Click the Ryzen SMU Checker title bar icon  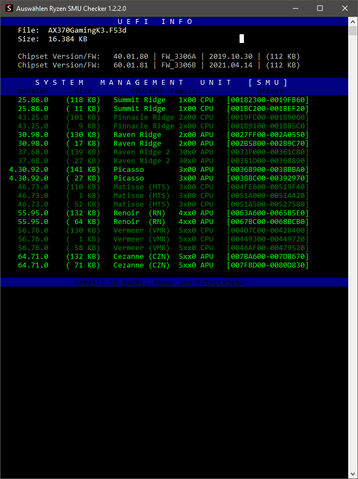pos(9,8)
